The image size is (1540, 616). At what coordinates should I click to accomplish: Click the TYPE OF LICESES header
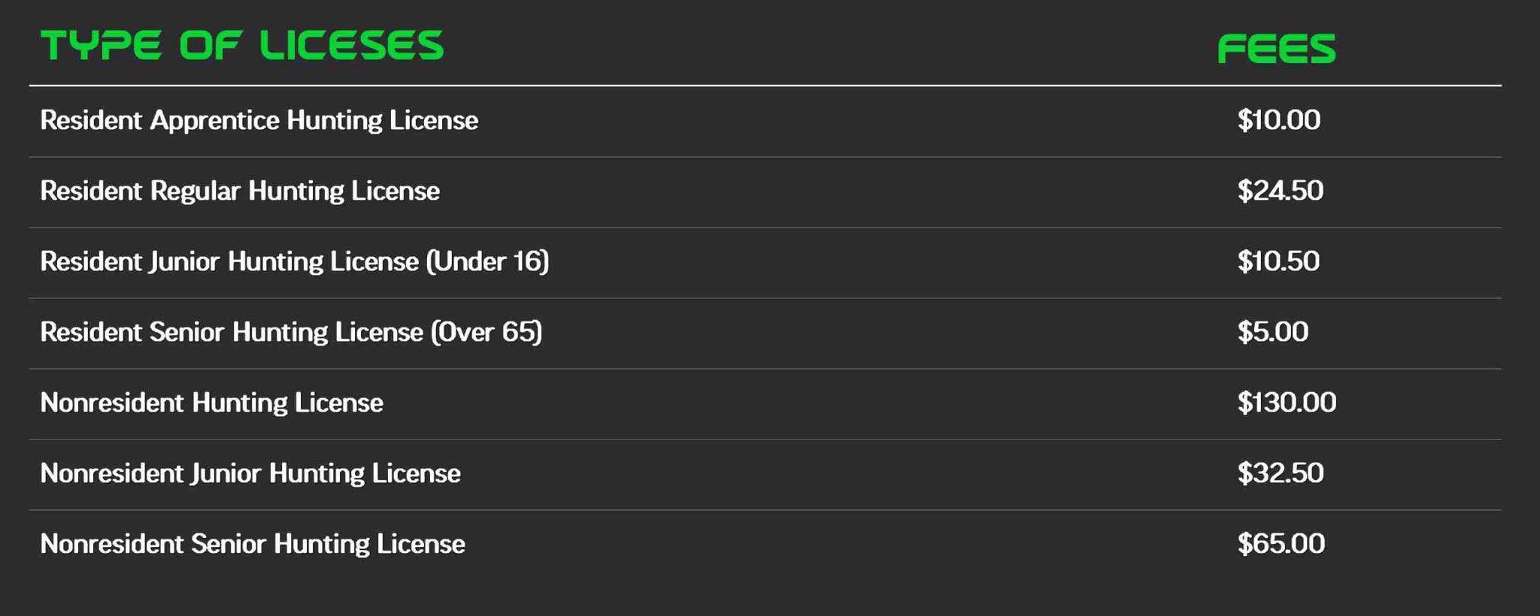[x=242, y=46]
